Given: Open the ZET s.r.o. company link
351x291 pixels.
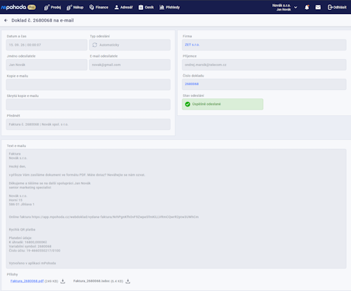Looking at the screenshot, I should tap(192, 44).
